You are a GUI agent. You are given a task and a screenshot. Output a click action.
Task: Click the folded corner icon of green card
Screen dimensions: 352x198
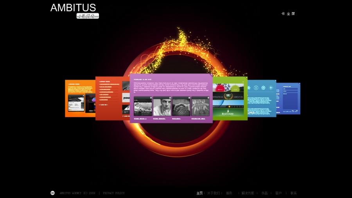click(246, 77)
